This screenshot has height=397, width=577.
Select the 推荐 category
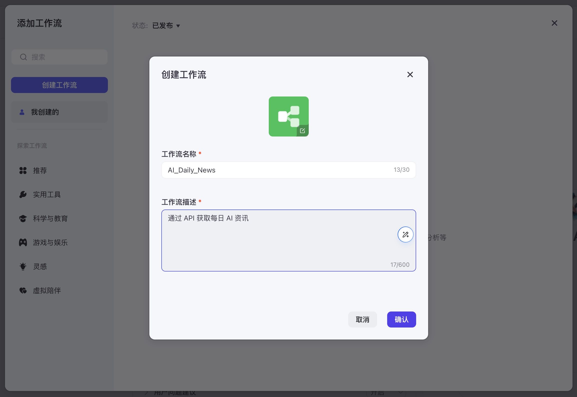40,170
